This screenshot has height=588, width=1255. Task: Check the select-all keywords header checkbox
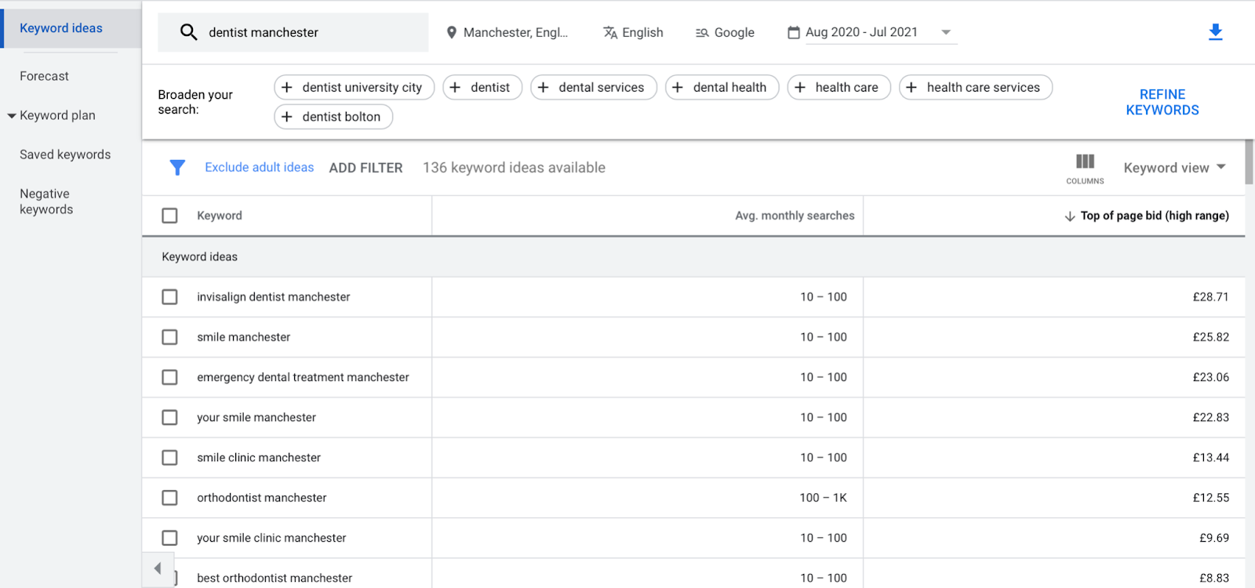169,216
